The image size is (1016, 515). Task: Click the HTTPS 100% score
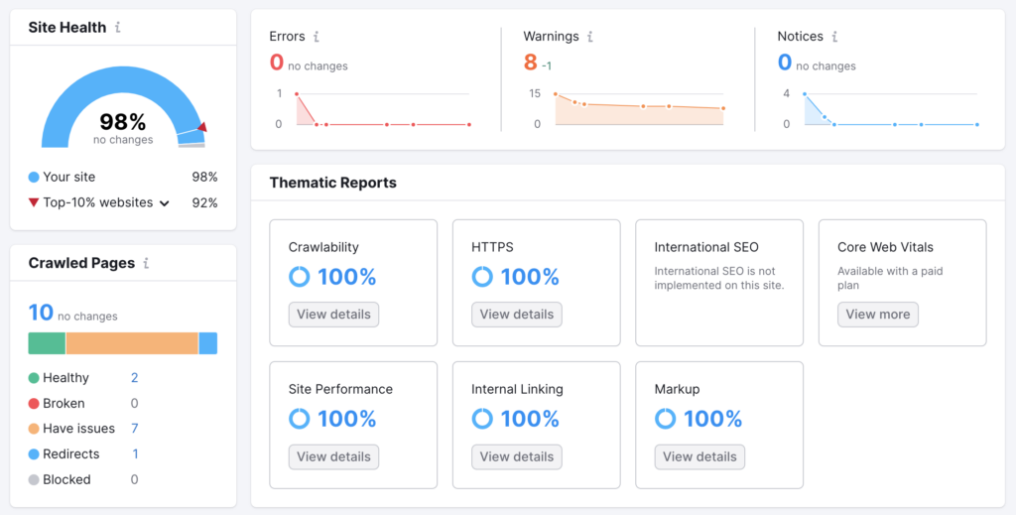pos(530,277)
